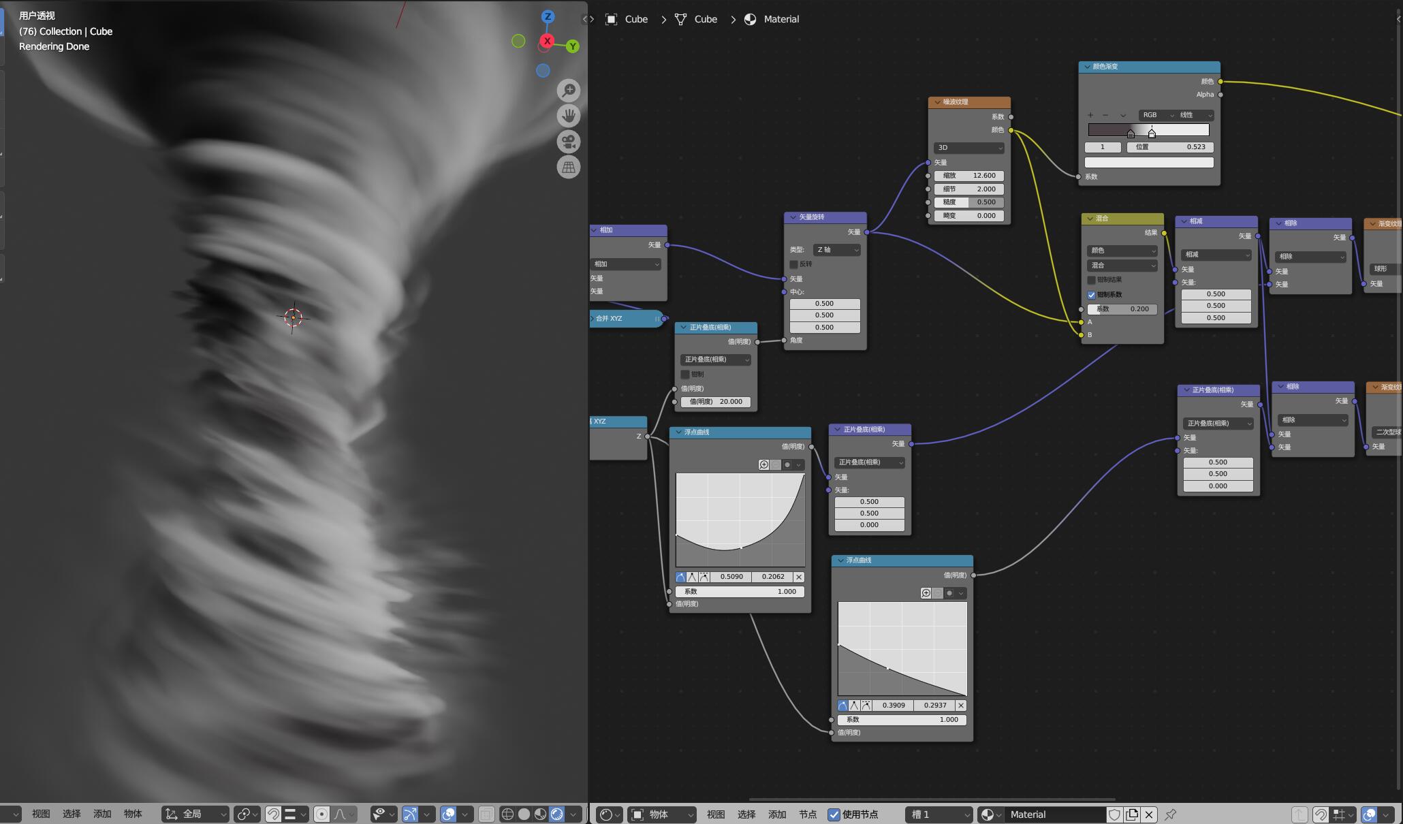
Task: Click the new material duplicate icon
Action: coord(1132,814)
